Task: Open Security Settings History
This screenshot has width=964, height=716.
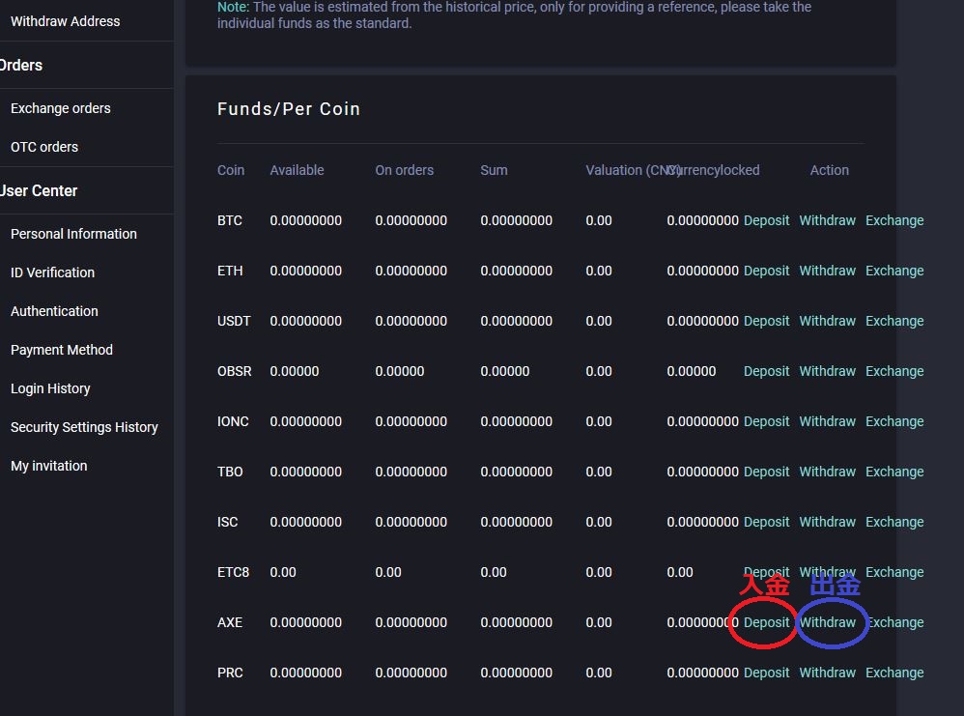Action: [x=84, y=427]
